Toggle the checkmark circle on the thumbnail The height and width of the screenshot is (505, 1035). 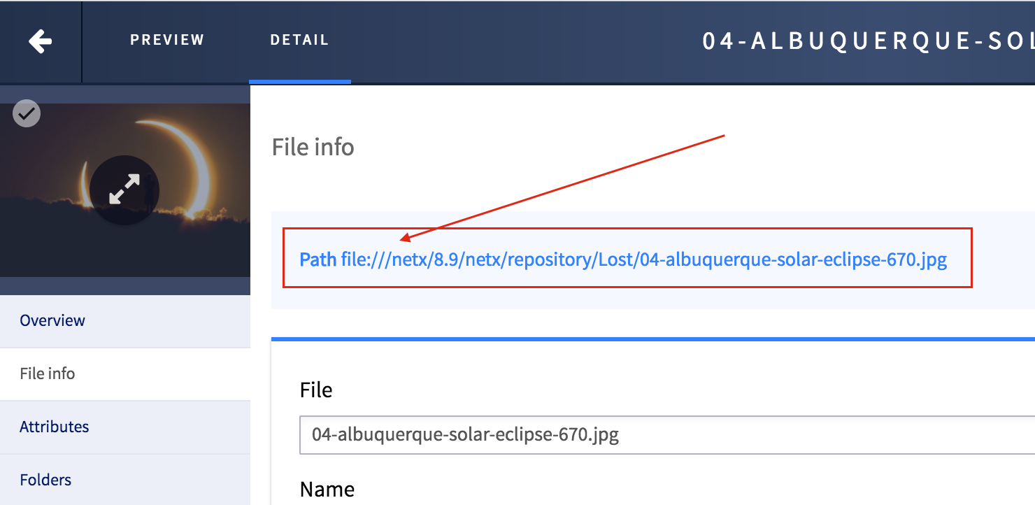[27, 113]
